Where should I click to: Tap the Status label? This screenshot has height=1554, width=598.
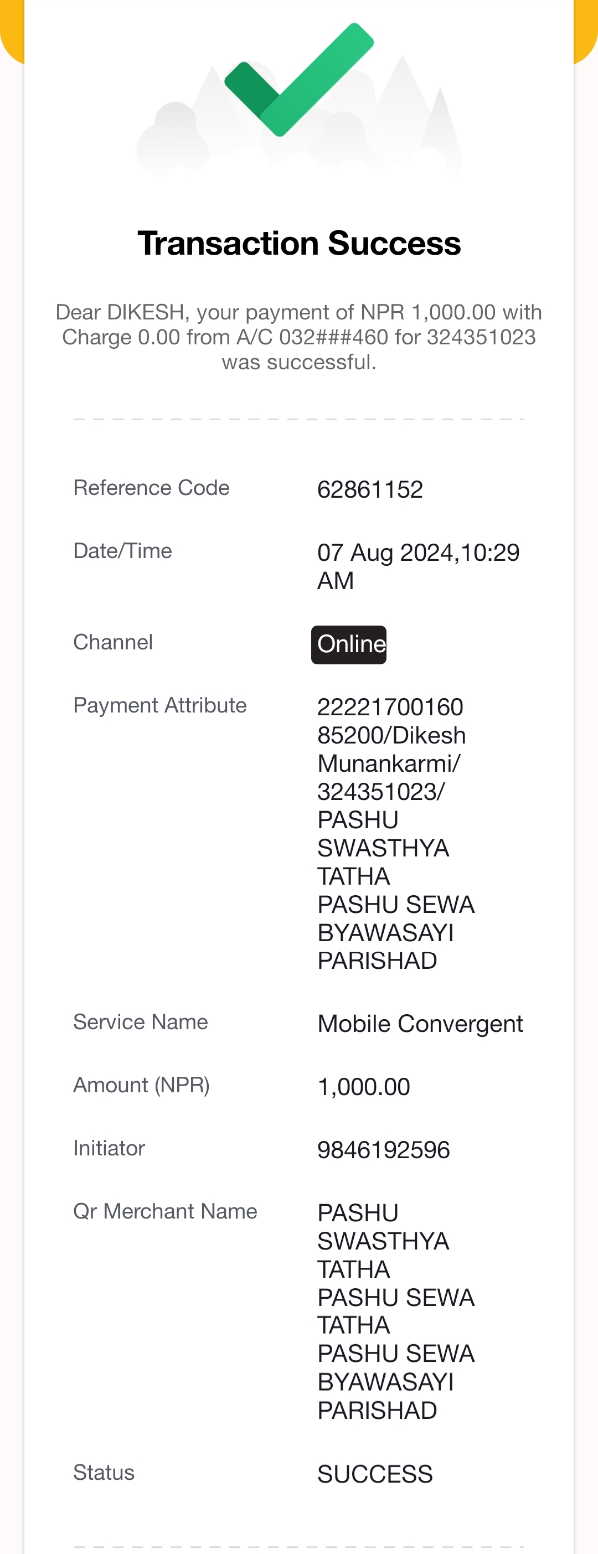104,1473
